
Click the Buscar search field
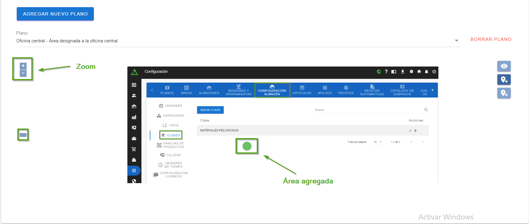pyautogui.click(x=369, y=110)
